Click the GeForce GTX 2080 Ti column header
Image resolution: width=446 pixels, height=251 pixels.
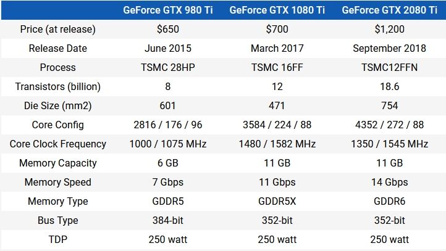coord(389,10)
